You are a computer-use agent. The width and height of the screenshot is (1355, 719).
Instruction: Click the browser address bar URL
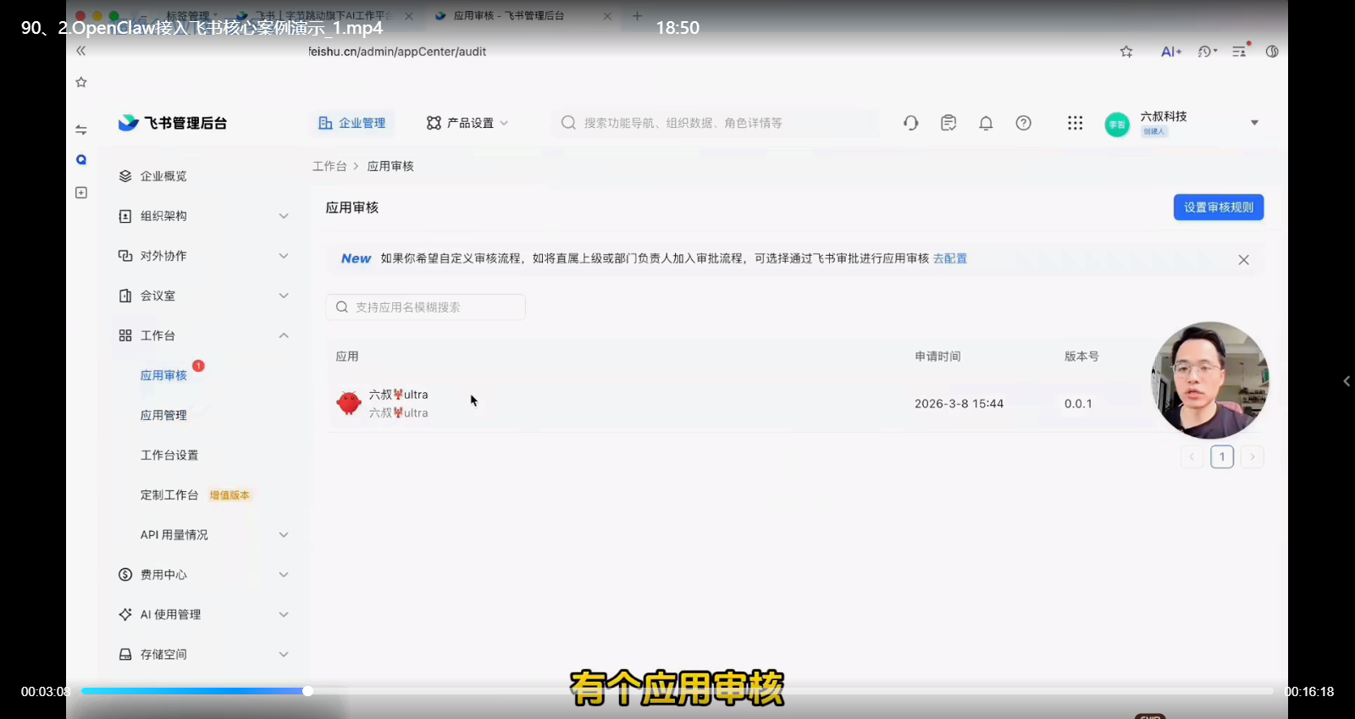(x=397, y=52)
